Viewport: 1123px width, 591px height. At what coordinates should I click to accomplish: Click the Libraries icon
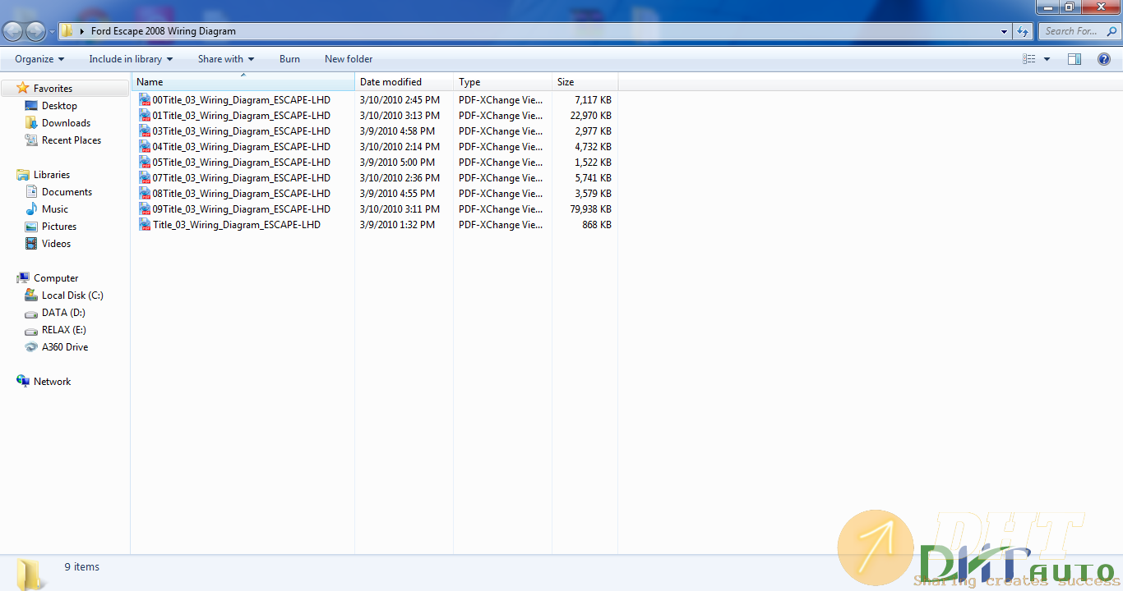23,174
